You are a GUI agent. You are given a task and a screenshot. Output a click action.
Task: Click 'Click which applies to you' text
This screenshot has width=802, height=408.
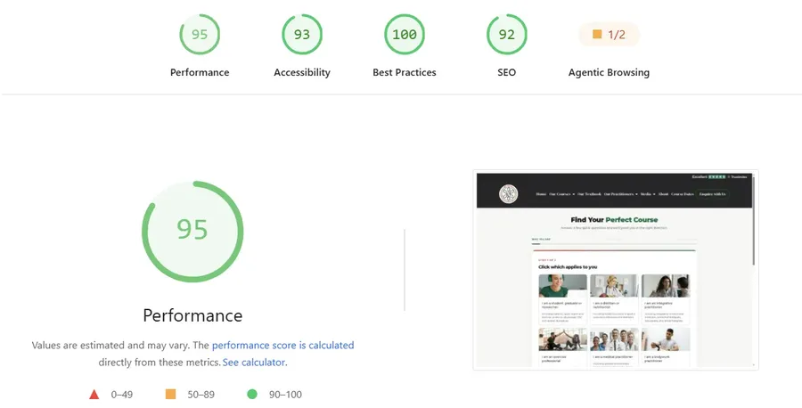click(x=568, y=267)
